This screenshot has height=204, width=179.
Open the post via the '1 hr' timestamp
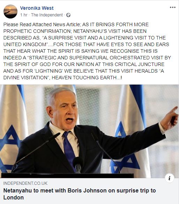pos(24,15)
